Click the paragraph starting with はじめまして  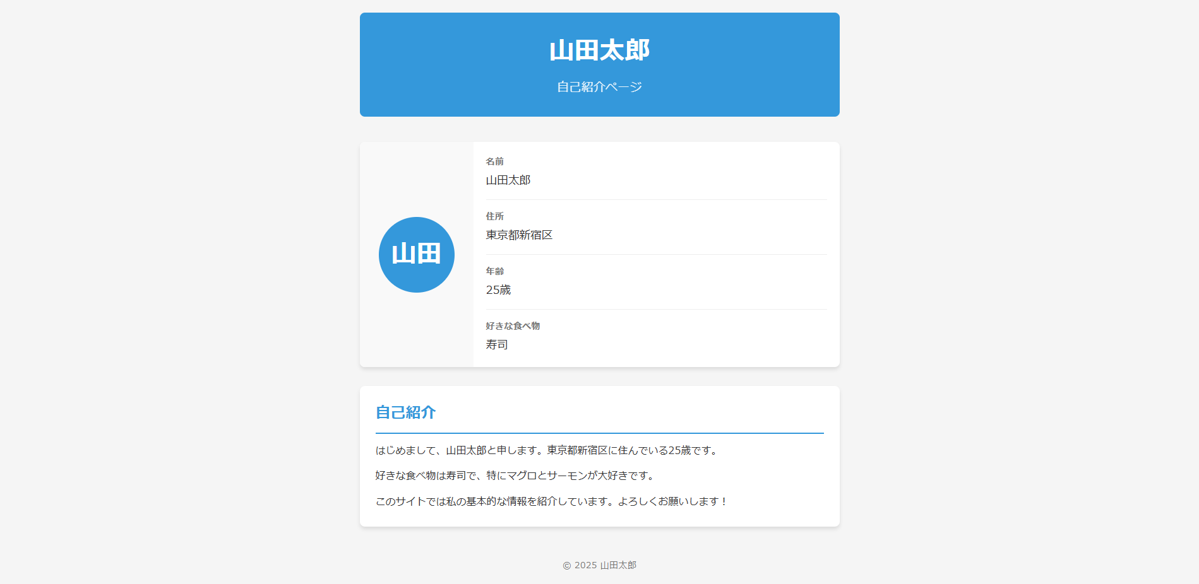(x=547, y=450)
